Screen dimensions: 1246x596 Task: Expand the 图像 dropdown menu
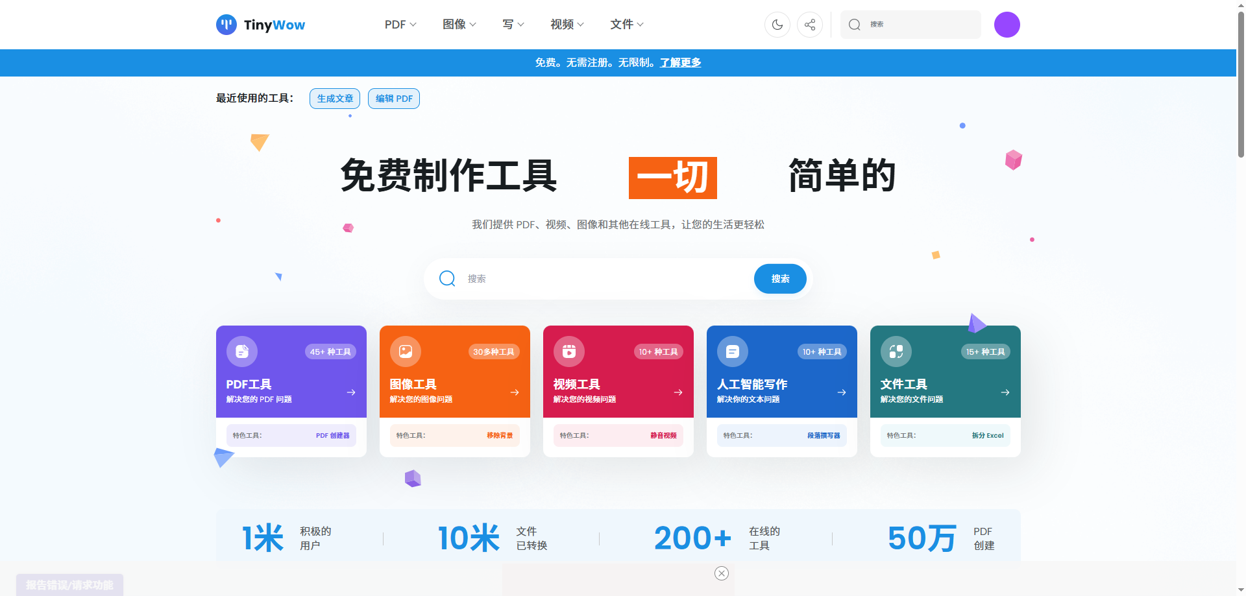click(x=459, y=25)
